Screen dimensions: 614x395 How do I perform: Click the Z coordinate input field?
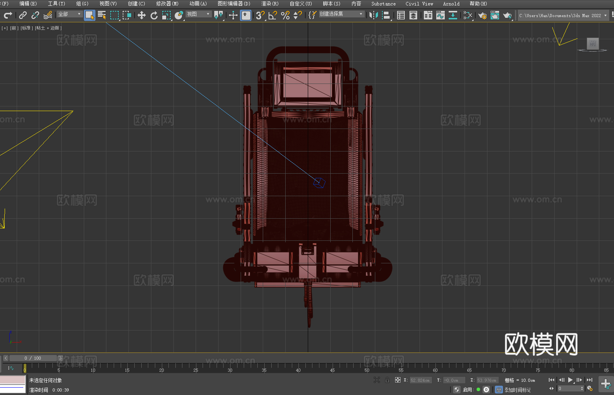[x=487, y=380]
